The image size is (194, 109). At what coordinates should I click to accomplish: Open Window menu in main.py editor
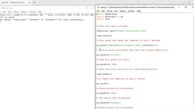[131, 11]
